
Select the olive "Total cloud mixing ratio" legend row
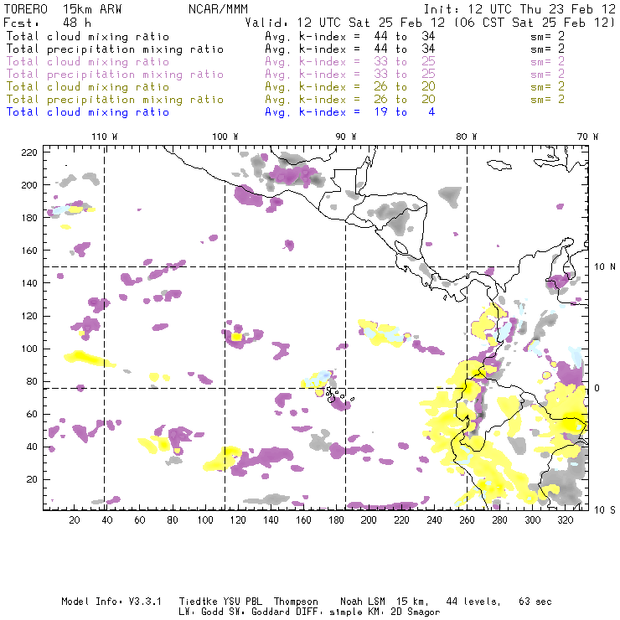[286, 86]
